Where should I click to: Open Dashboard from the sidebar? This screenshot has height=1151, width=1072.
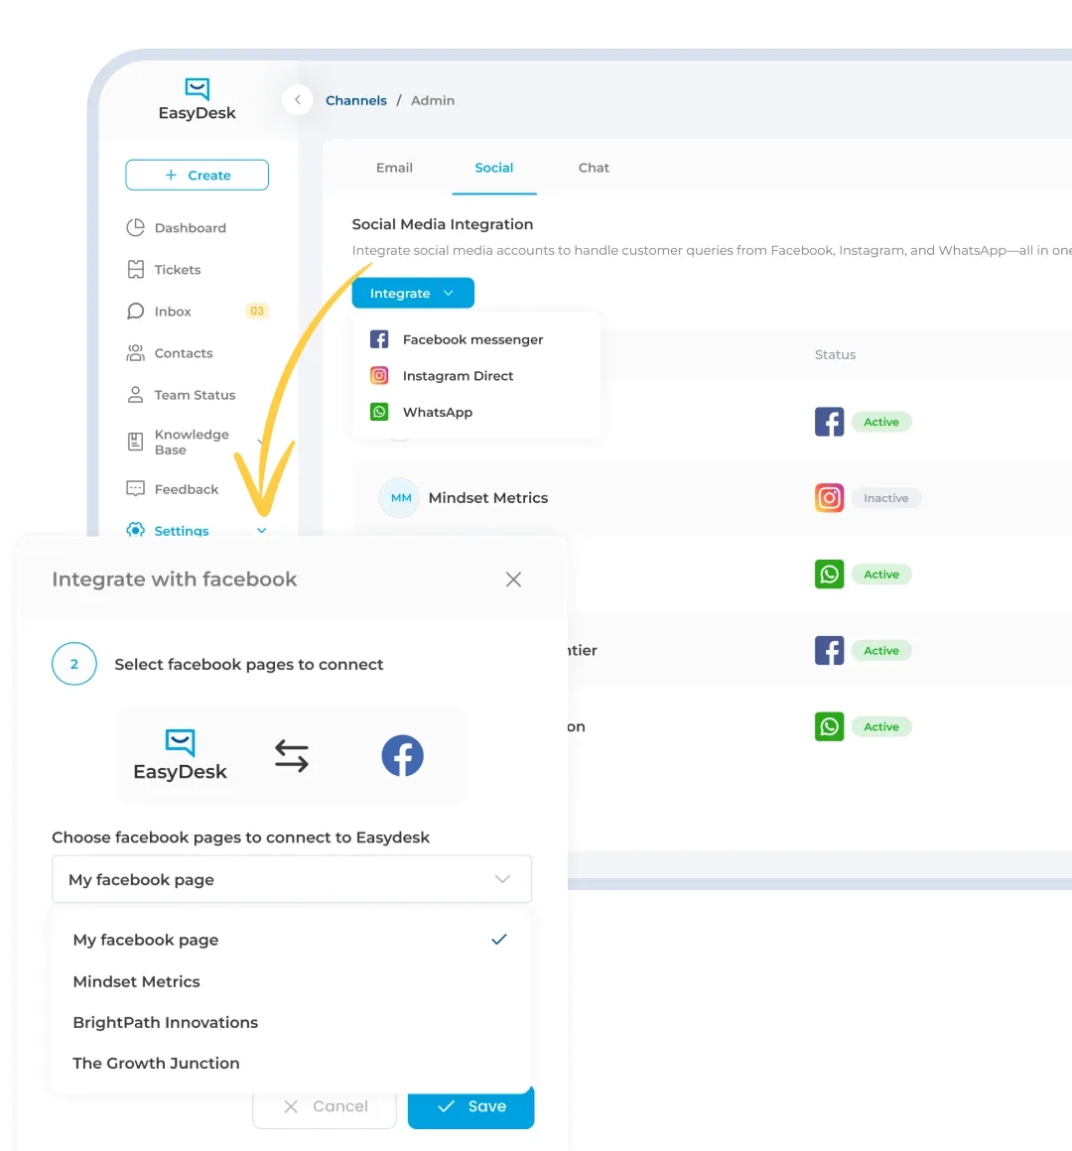(177, 227)
